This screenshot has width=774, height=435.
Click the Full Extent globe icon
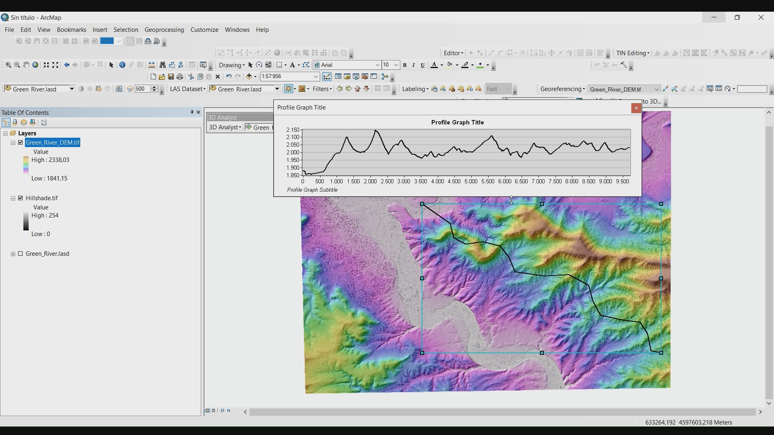[x=35, y=65]
